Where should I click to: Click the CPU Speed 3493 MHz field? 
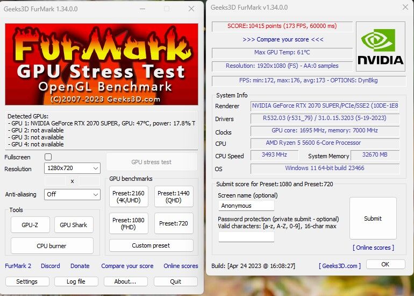(x=274, y=155)
